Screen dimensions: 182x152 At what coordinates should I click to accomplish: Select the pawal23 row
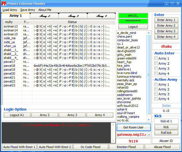[x=59, y=85]
